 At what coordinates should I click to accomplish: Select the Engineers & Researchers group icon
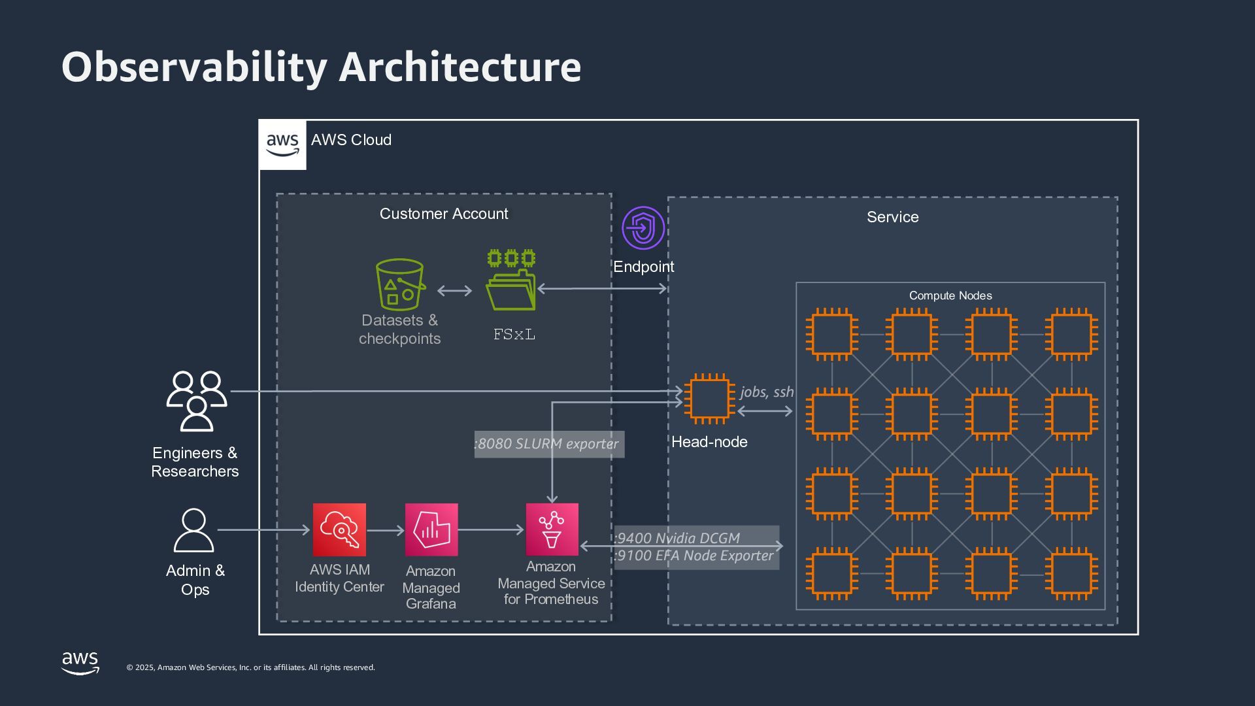click(196, 401)
